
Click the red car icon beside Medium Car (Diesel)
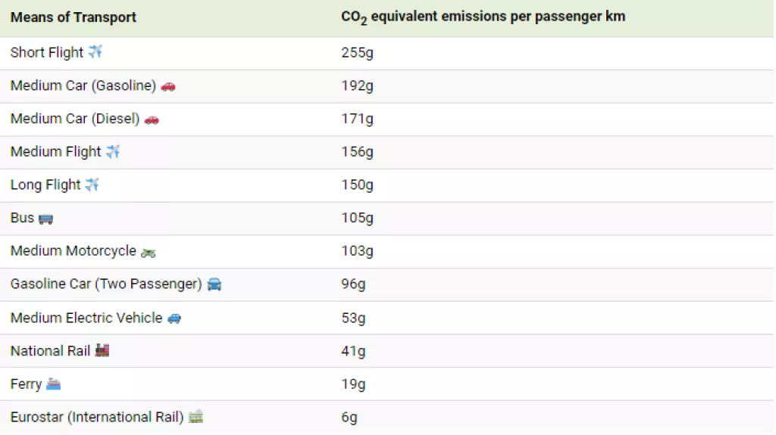(x=152, y=120)
